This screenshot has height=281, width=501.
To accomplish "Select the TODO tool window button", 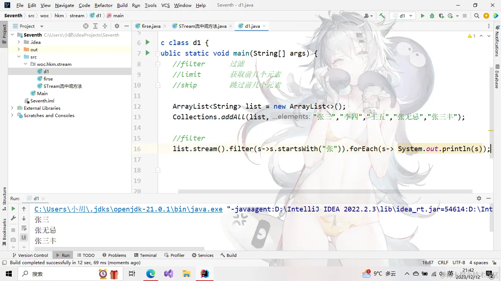I will (85, 255).
